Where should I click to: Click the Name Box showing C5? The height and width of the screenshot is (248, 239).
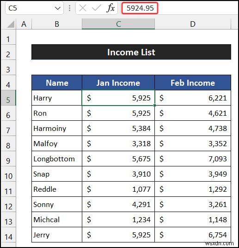[x=34, y=8]
